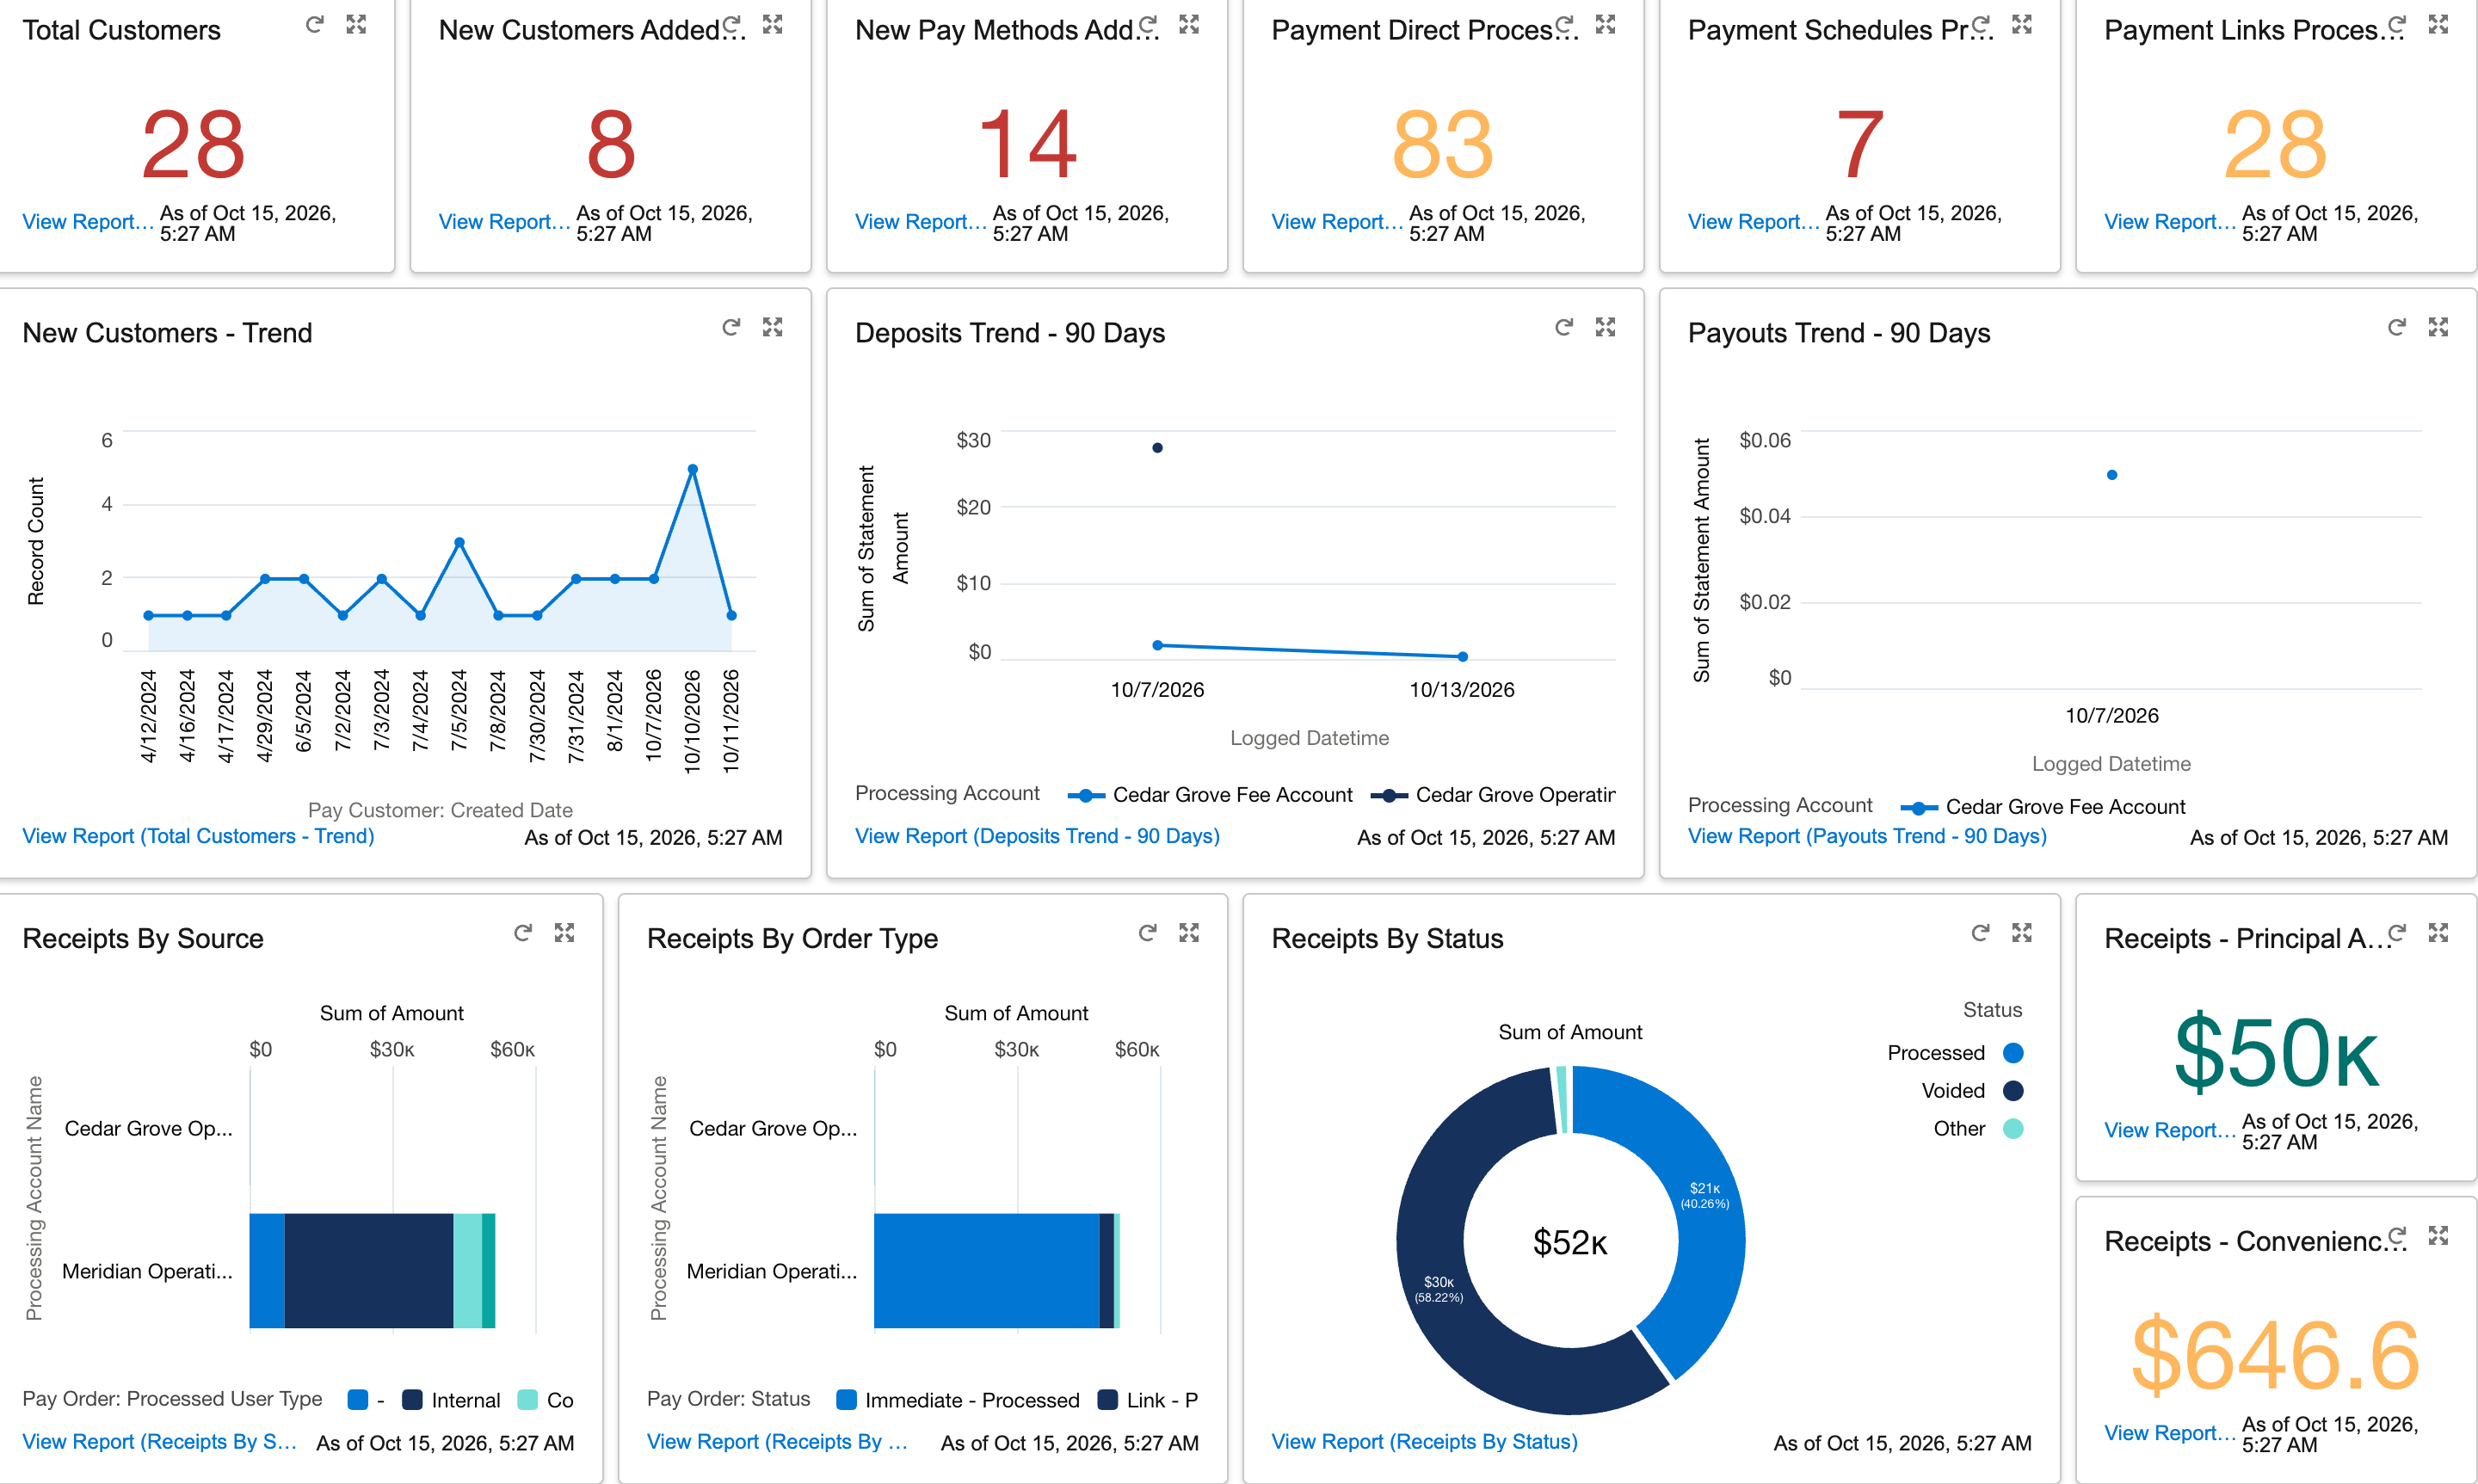2478x1484 pixels.
Task: Open View Report under Receipts - Principal Amount
Action: tap(2170, 1130)
